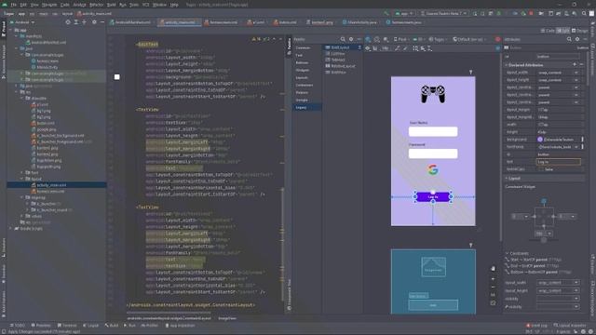Select activity_main.xml in the project tree
The width and height of the screenshot is (596, 335).
[51, 185]
